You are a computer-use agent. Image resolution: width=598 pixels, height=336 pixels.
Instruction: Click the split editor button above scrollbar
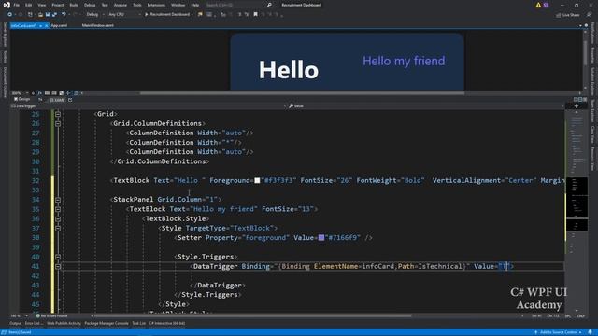577,105
